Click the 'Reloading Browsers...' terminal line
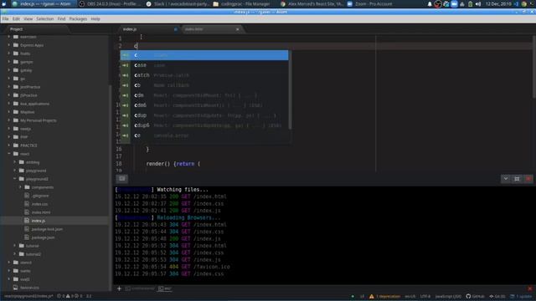Image resolution: width=536 pixels, height=301 pixels. pos(167,217)
